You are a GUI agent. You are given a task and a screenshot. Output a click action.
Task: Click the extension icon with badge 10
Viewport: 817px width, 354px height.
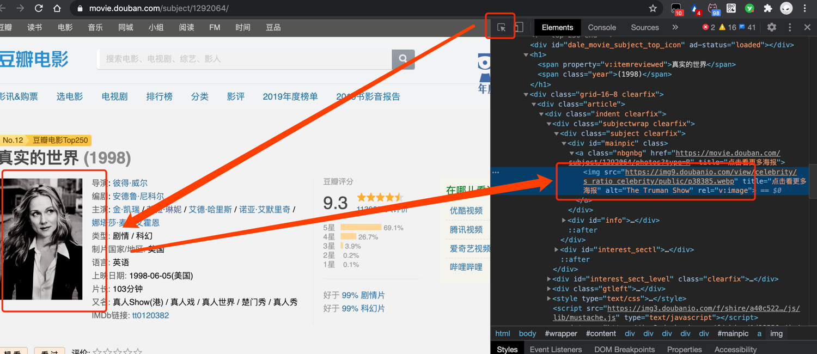[x=676, y=9]
